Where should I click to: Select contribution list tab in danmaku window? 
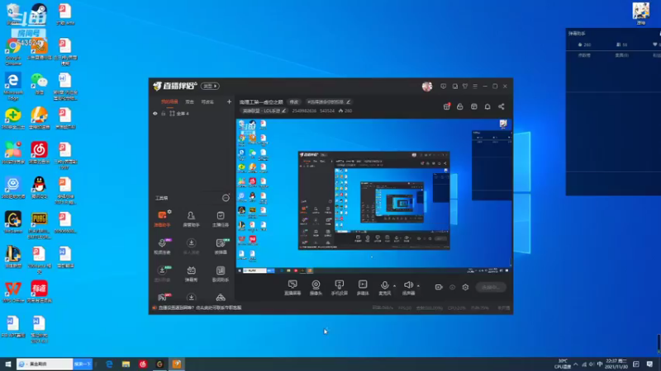(584, 55)
